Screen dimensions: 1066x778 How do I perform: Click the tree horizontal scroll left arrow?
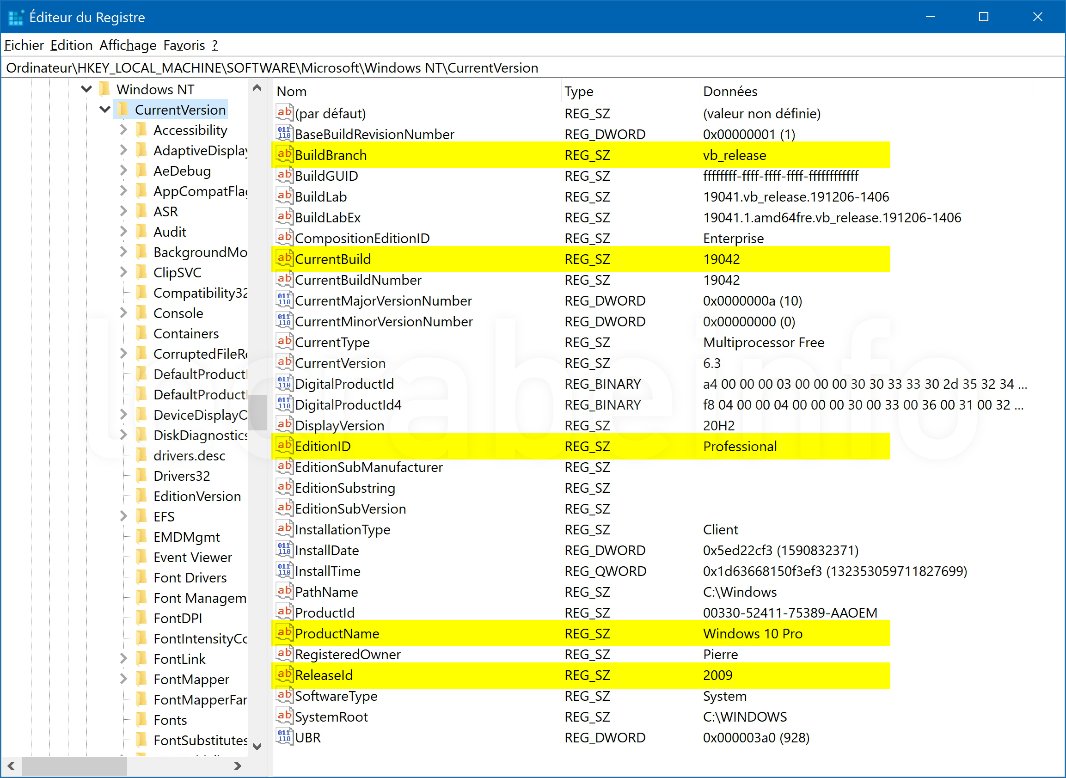coord(11,766)
